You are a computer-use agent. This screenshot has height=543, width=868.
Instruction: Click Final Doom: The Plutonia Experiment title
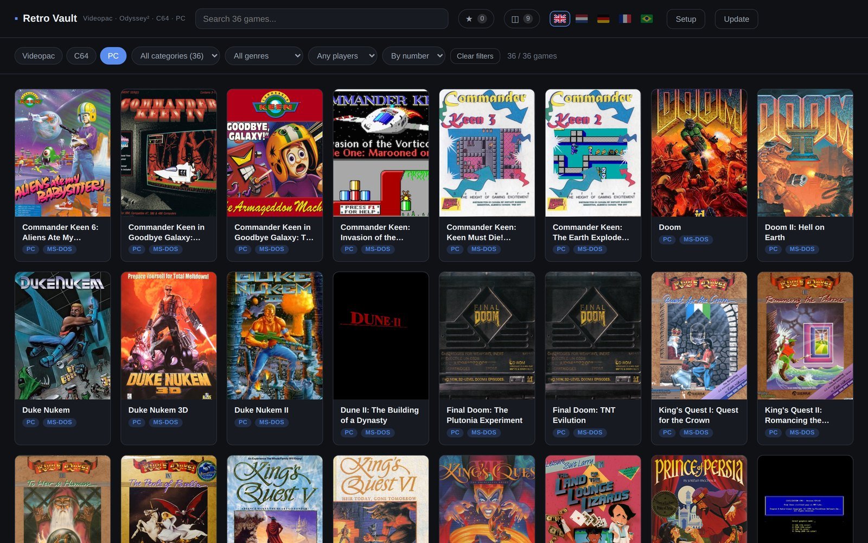[x=484, y=415]
